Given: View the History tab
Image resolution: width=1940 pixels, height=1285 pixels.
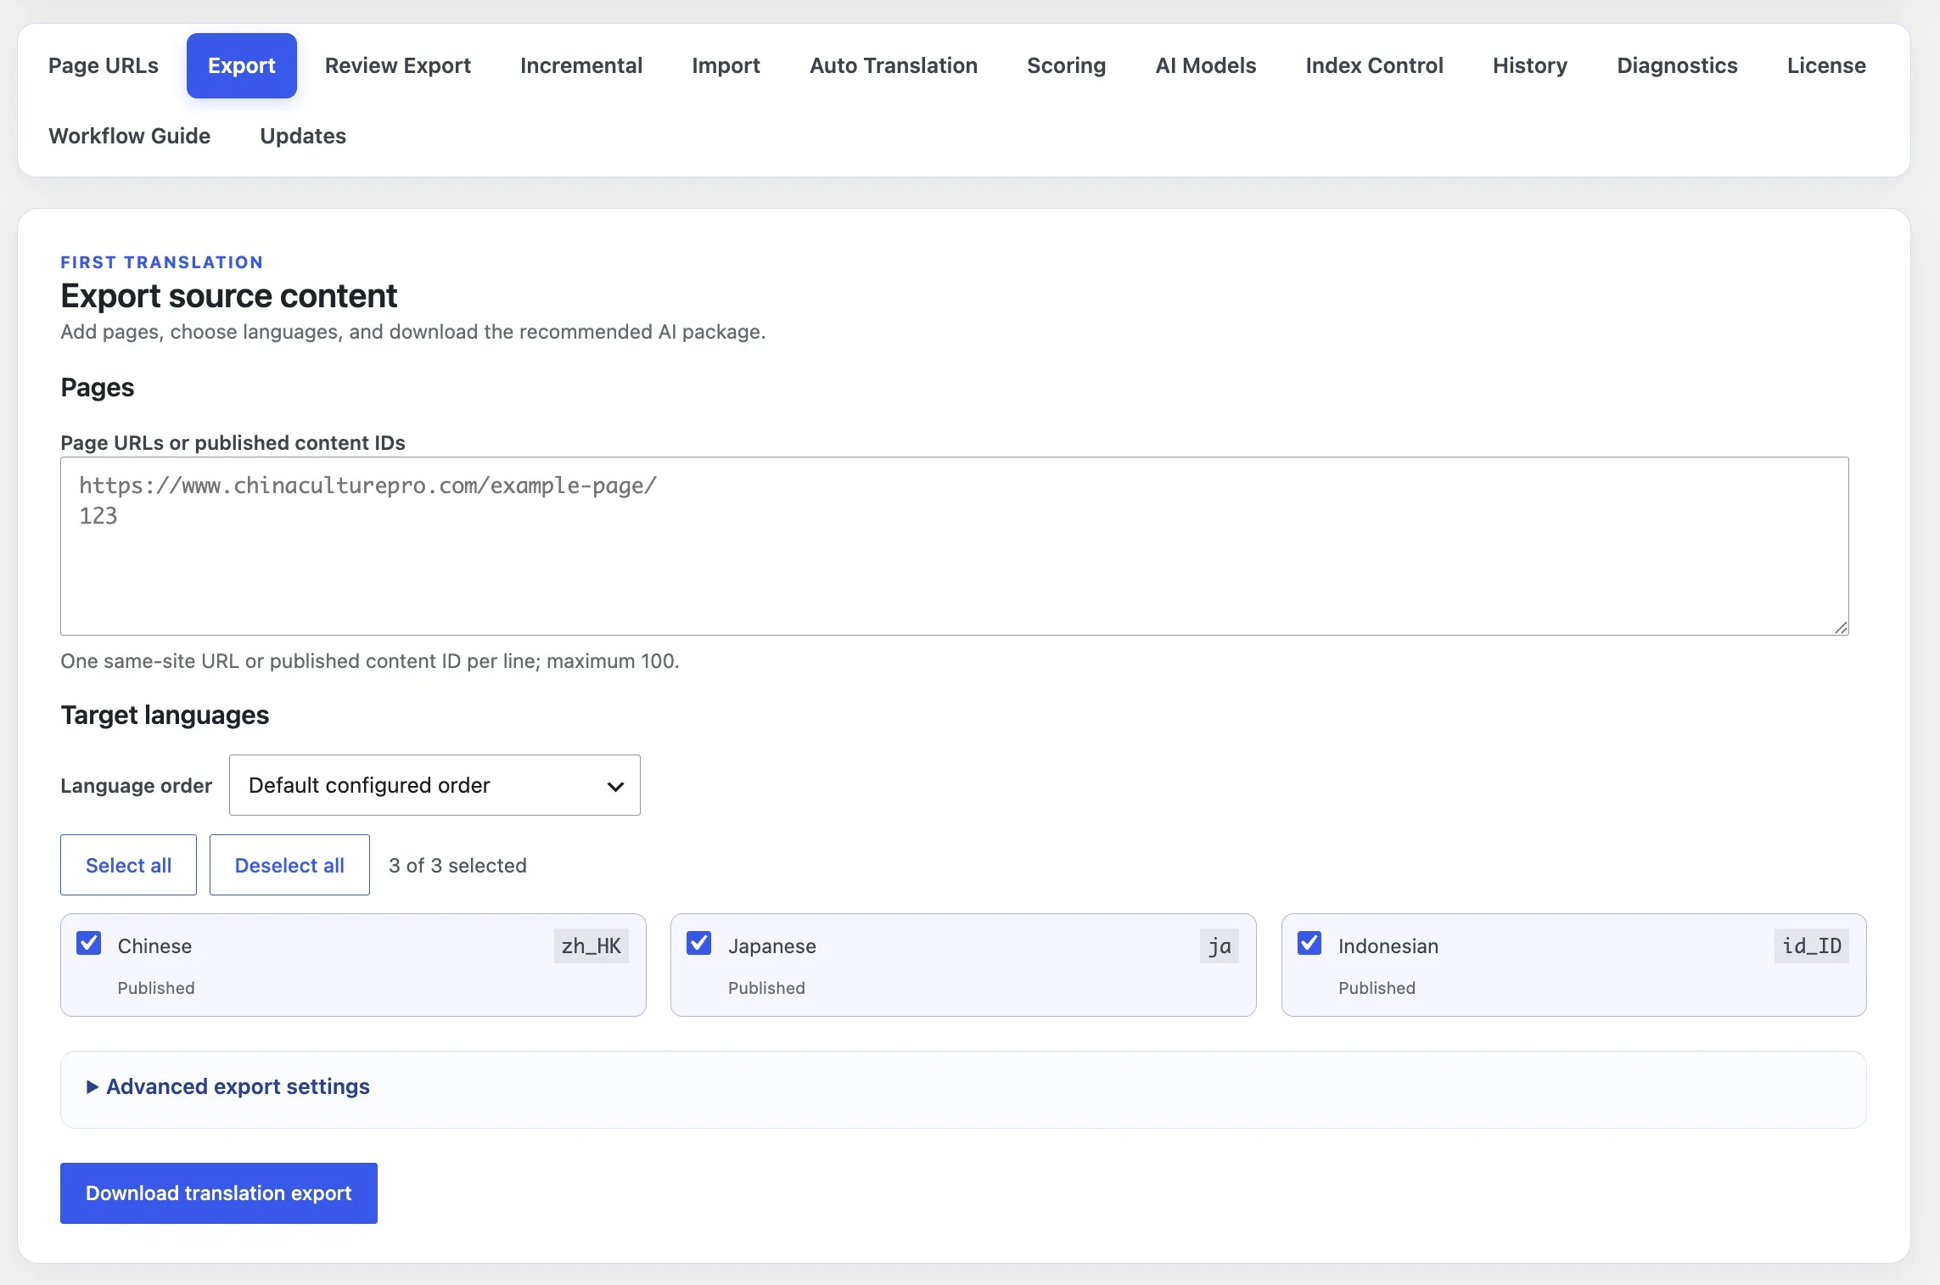Looking at the screenshot, I should (1530, 65).
